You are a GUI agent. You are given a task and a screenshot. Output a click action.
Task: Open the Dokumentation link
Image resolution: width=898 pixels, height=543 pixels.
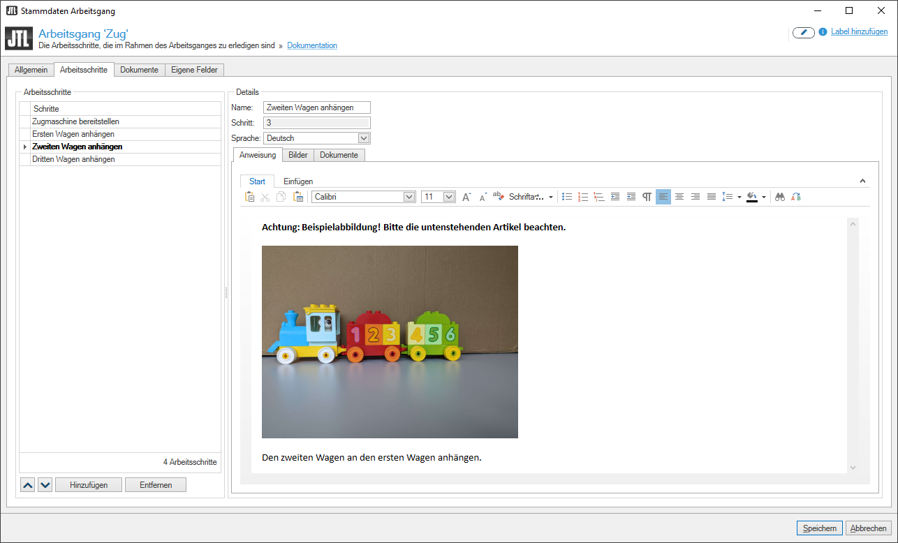coord(312,46)
